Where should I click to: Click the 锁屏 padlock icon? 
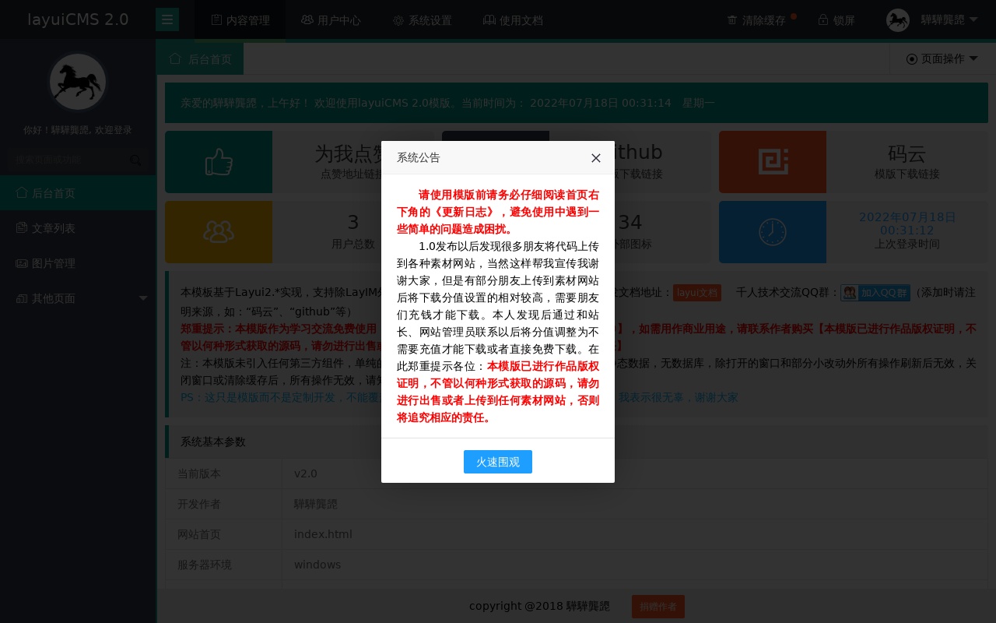[823, 20]
